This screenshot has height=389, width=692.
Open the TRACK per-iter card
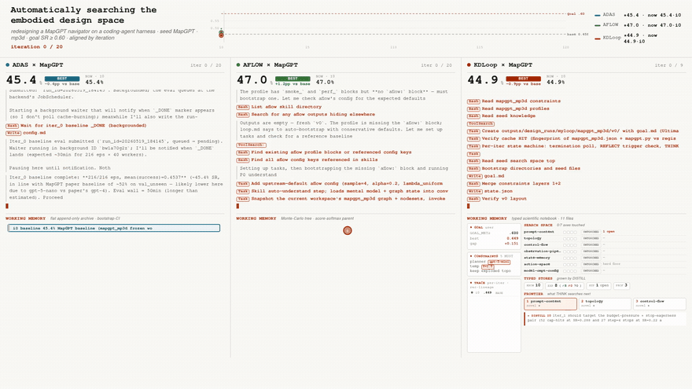494,315
